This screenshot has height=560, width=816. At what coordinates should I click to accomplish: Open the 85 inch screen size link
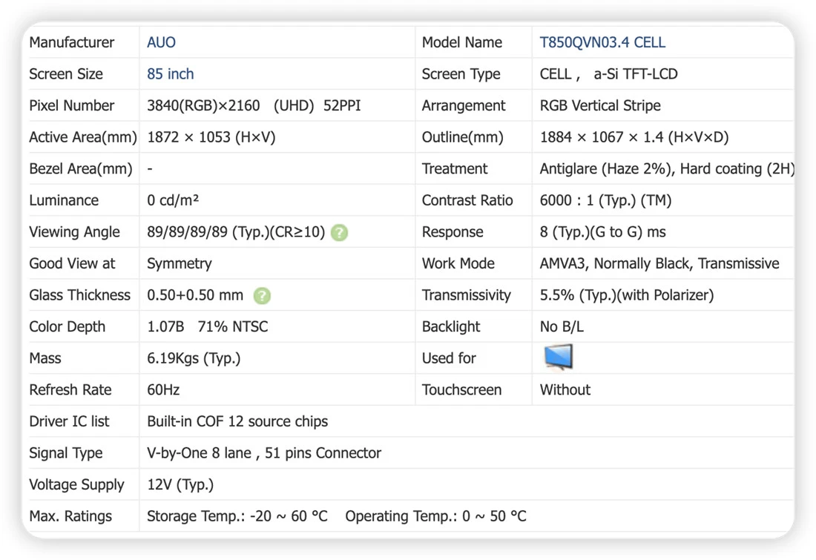coord(170,74)
